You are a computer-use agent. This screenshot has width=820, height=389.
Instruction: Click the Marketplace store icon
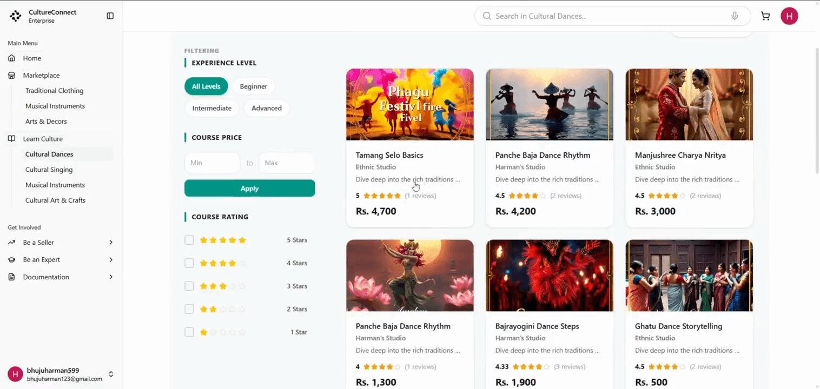[x=11, y=76]
